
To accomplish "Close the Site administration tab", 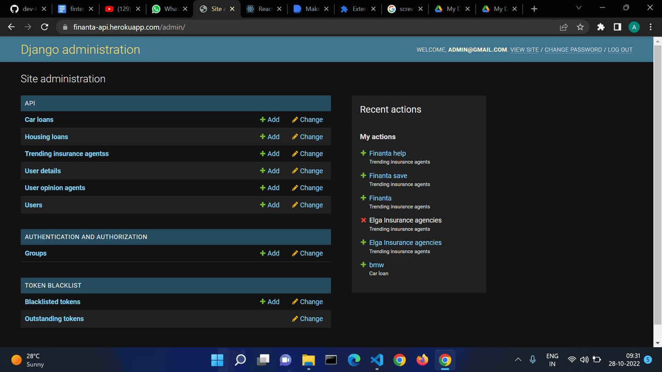I will [x=232, y=9].
